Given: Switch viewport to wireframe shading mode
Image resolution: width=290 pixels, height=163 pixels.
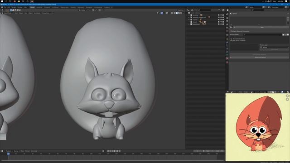Looking at the screenshot, I should coord(174,13).
